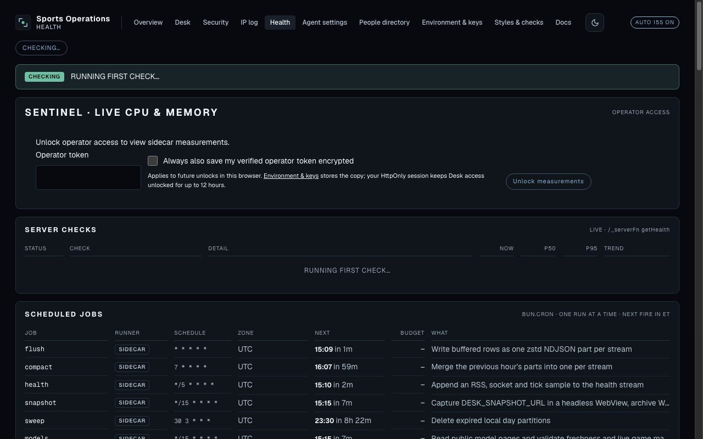Open the Overview tab
The image size is (703, 439).
(x=148, y=22)
